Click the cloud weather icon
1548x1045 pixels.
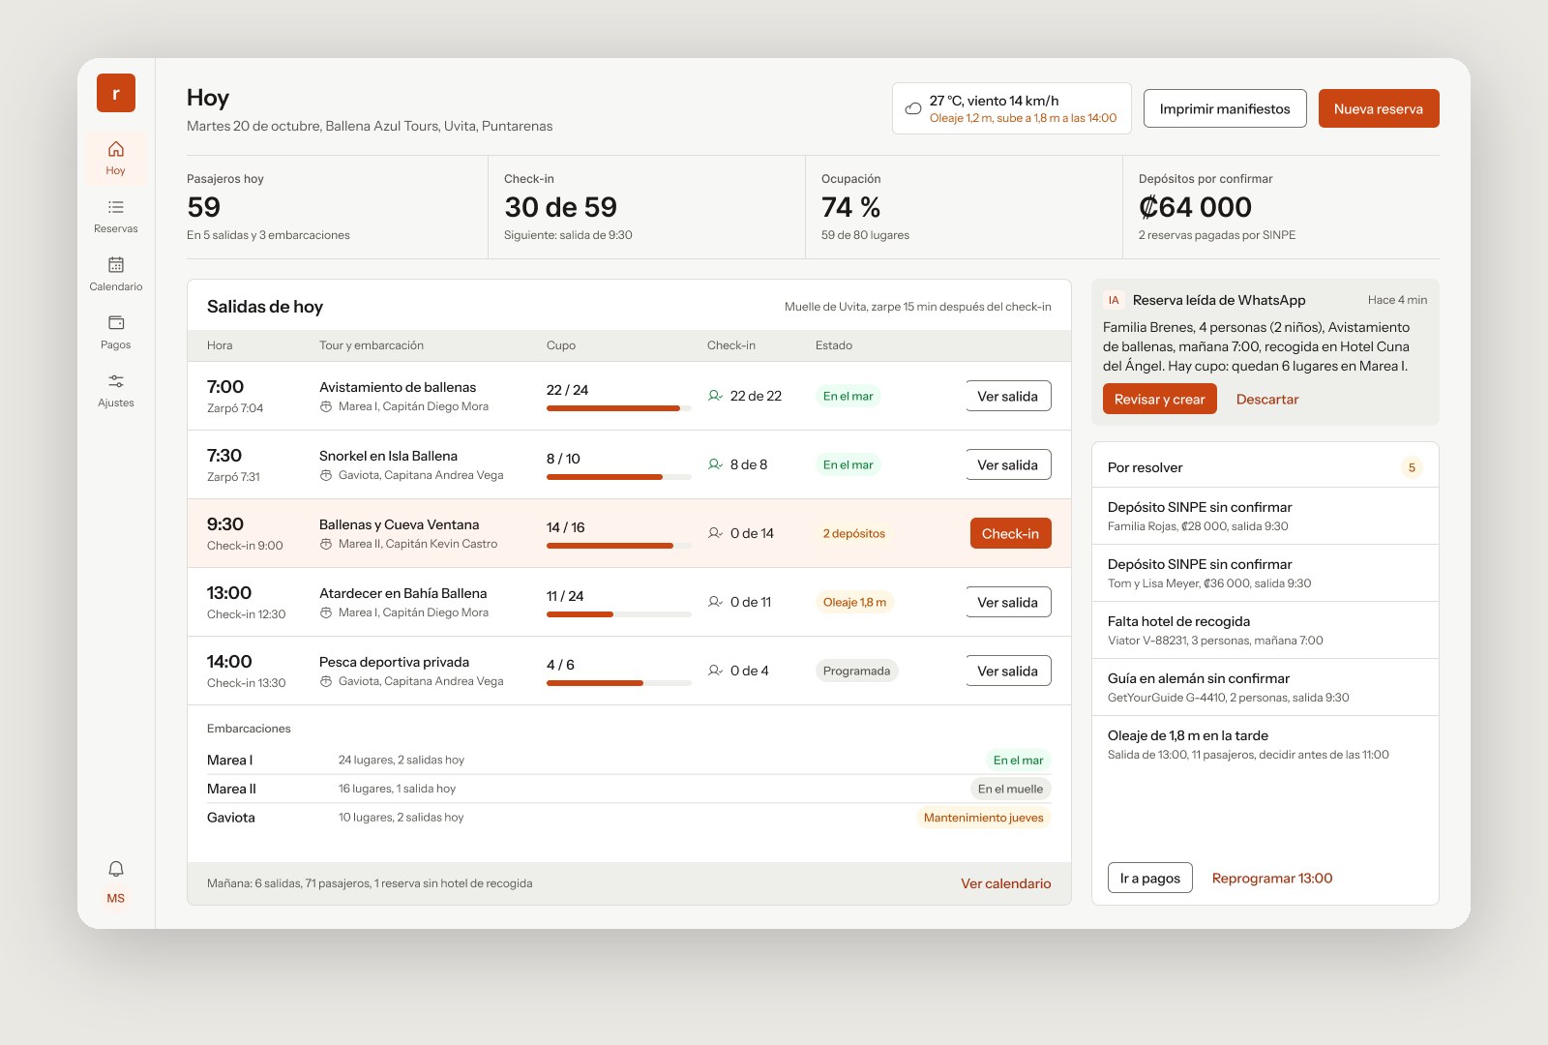point(913,108)
